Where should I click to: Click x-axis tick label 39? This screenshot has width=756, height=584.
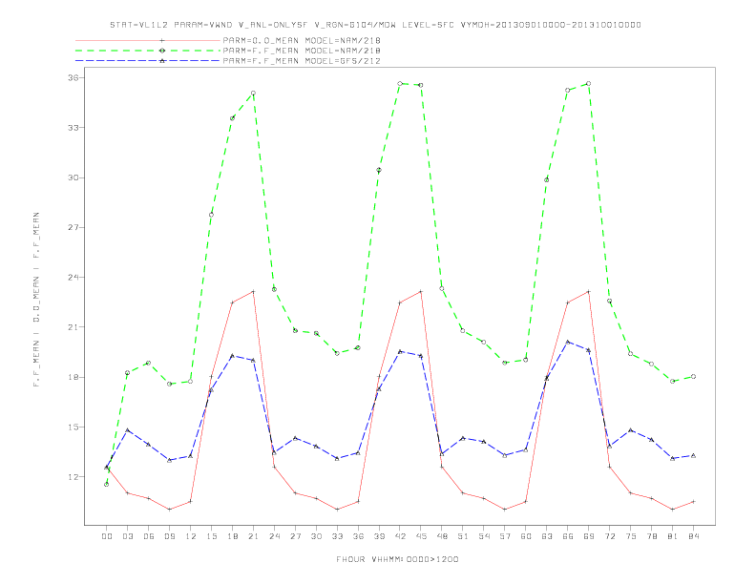click(379, 536)
